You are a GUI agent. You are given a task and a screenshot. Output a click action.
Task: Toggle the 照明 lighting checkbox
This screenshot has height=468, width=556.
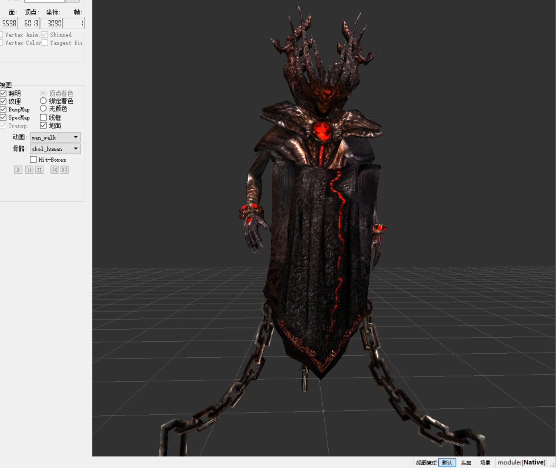pyautogui.click(x=3, y=93)
